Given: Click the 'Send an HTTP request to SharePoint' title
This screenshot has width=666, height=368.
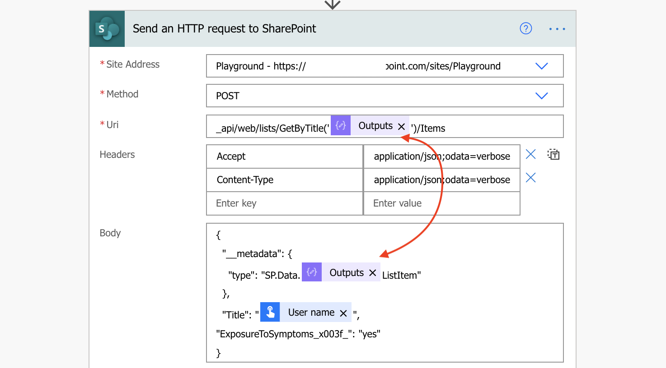Looking at the screenshot, I should pos(224,28).
